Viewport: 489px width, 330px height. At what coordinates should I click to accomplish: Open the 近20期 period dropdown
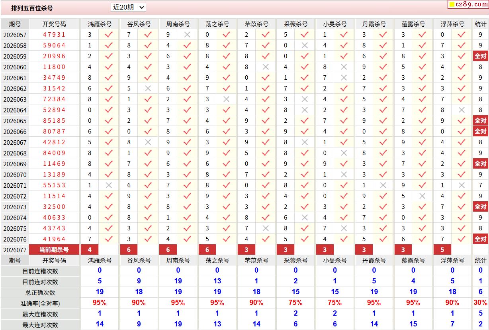(128, 7)
